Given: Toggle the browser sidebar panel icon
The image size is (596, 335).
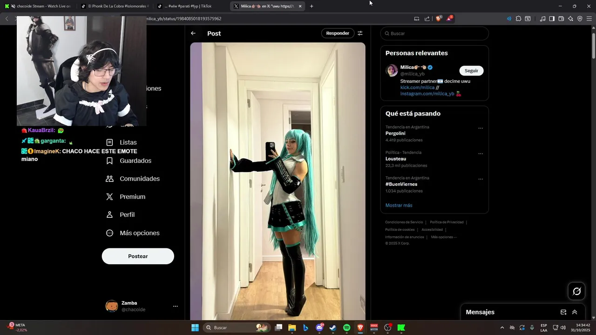Looking at the screenshot, I should 552,19.
